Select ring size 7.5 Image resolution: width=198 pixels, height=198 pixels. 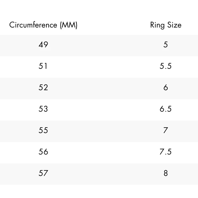tap(165, 152)
